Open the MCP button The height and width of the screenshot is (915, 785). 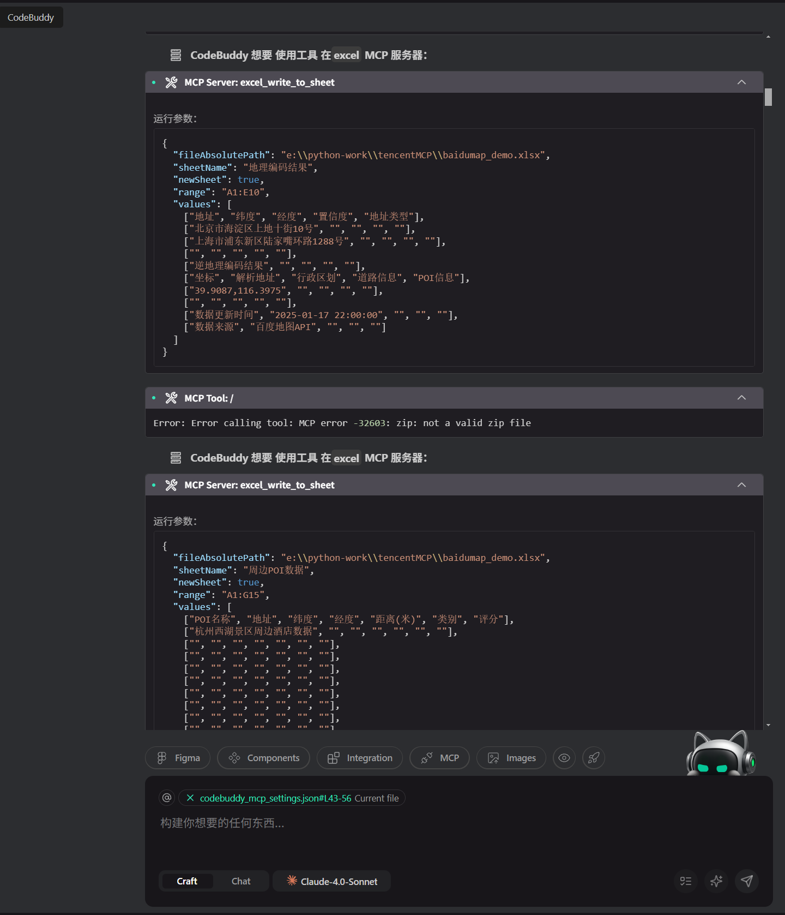tap(439, 758)
